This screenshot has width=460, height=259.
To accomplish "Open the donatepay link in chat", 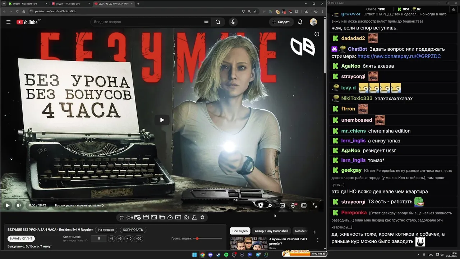I will [x=399, y=56].
